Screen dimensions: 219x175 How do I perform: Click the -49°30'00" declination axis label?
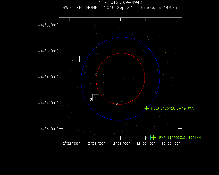tap(48, 25)
